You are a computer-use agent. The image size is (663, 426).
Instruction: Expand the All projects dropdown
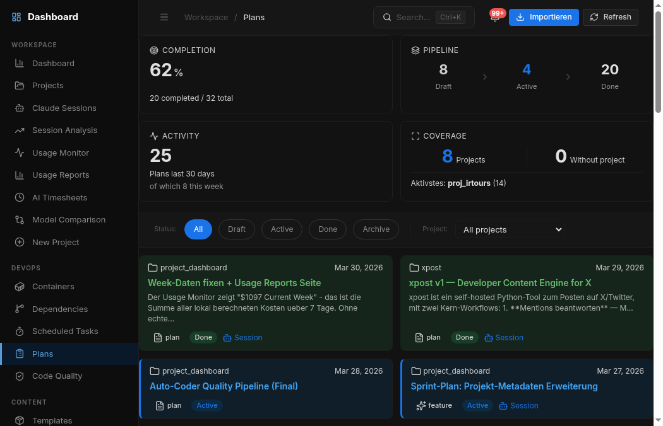coord(510,230)
